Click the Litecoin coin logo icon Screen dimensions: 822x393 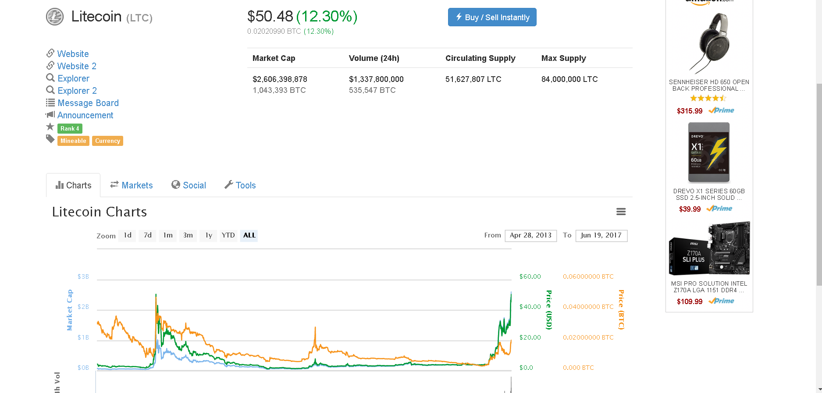coord(55,17)
